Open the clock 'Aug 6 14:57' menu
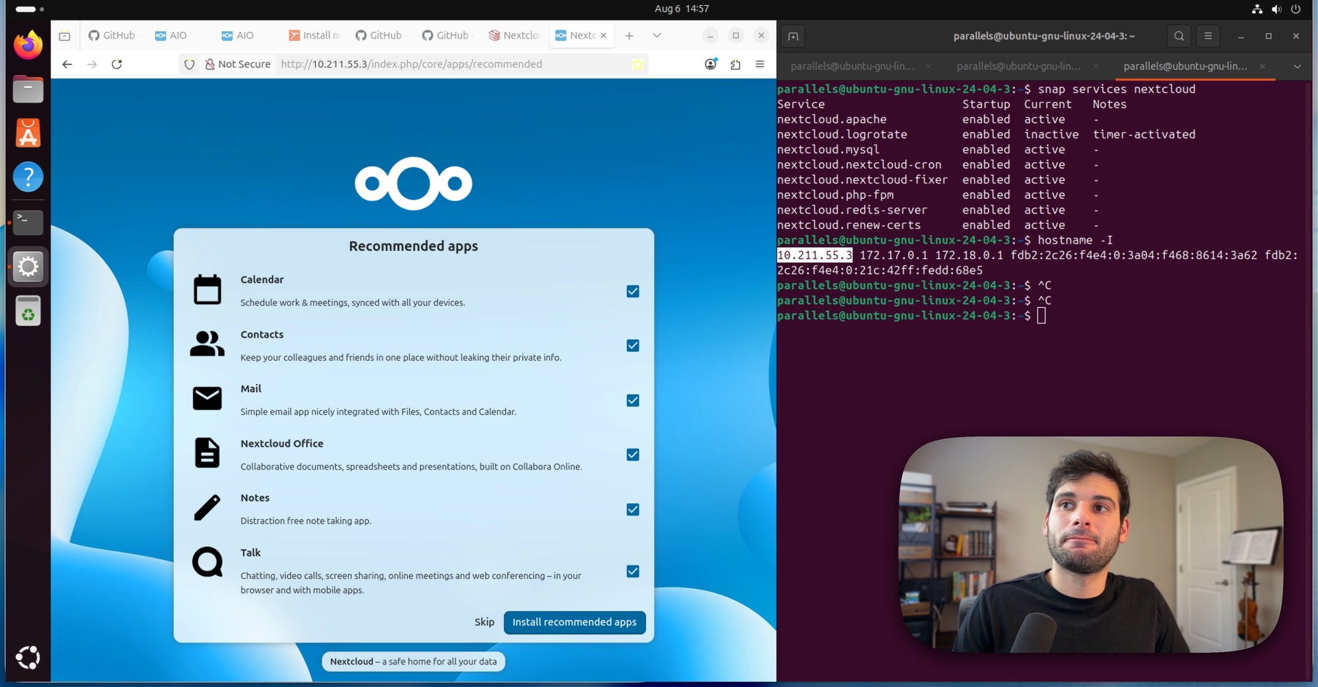The height and width of the screenshot is (687, 1318). click(681, 9)
